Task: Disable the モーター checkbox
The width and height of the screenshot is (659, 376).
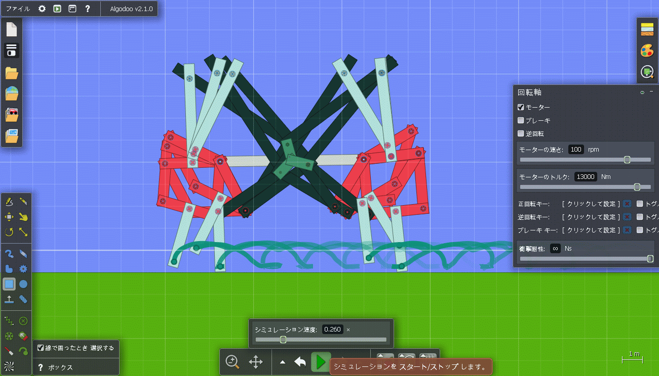Action: (521, 107)
